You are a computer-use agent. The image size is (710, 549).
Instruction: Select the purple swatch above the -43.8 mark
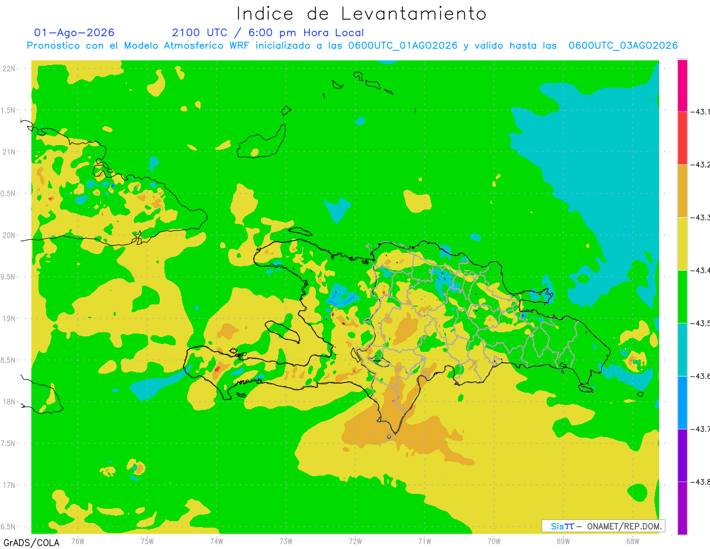point(682,455)
